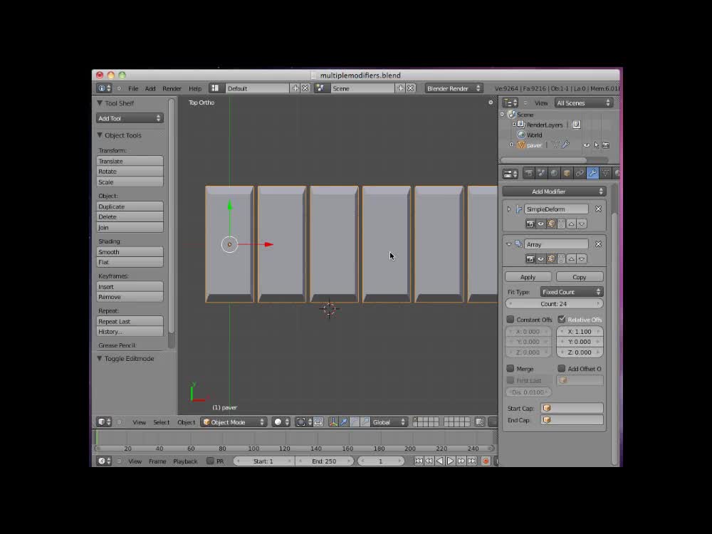This screenshot has height=534, width=712.
Task: Toggle viewport visibility on the Array modifier
Action: [540, 258]
